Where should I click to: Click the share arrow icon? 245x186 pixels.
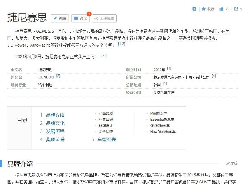coord(236,9)
